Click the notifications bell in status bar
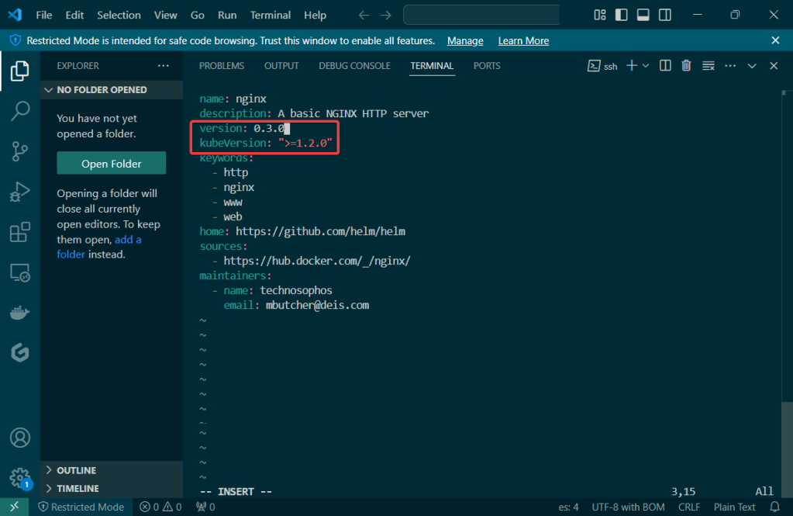Image resolution: width=793 pixels, height=516 pixels. [x=774, y=507]
